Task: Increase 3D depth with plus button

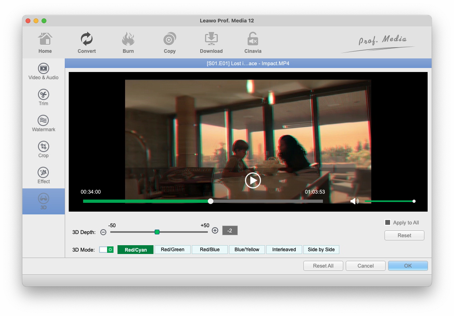Action: pyautogui.click(x=215, y=231)
